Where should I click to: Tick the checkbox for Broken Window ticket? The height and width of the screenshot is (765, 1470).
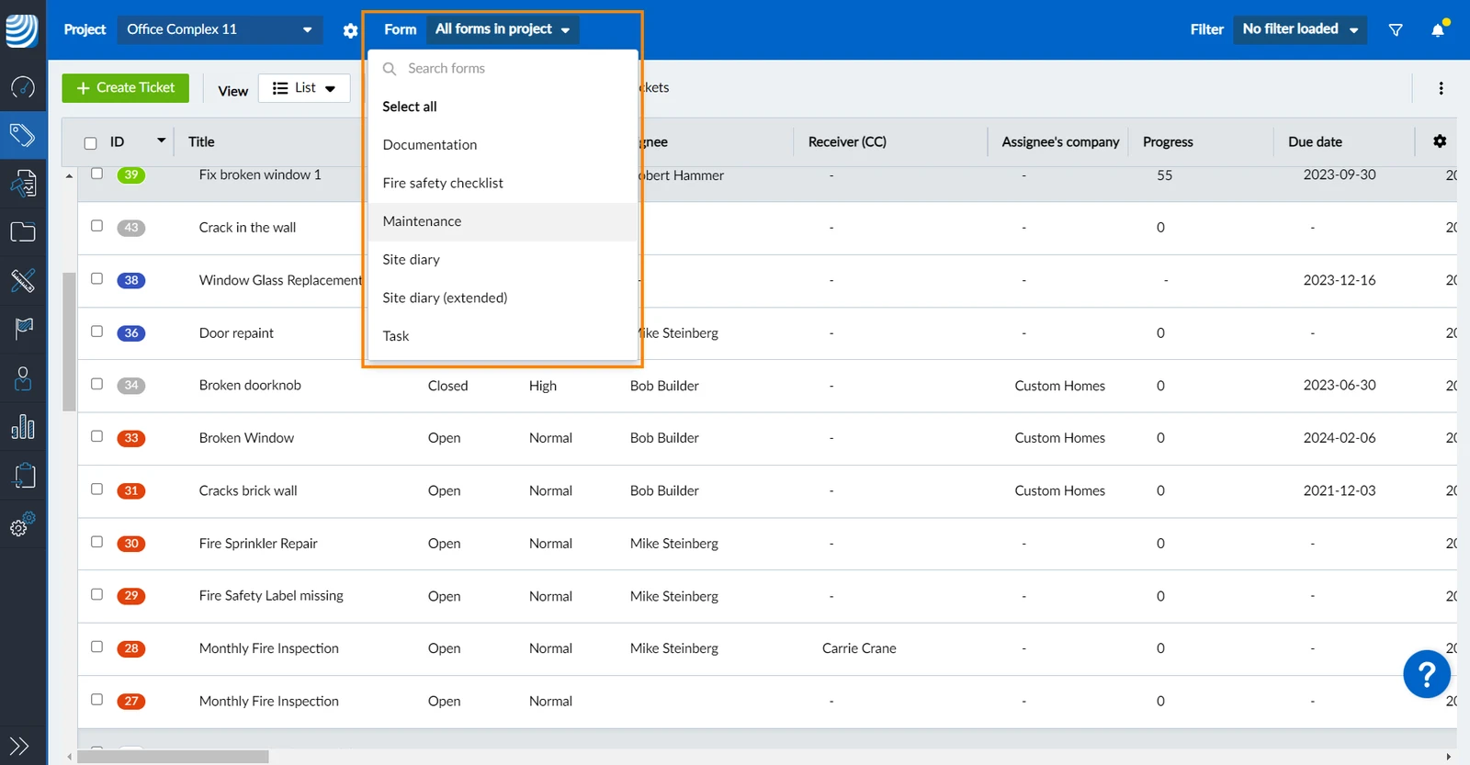pyautogui.click(x=96, y=437)
